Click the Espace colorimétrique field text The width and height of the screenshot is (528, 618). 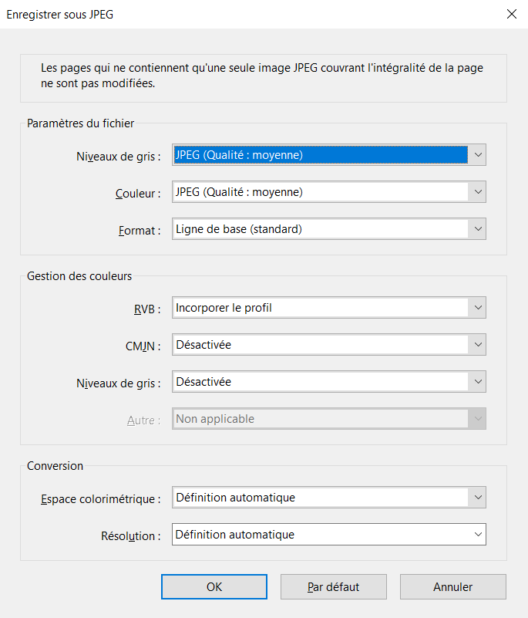coord(235,498)
